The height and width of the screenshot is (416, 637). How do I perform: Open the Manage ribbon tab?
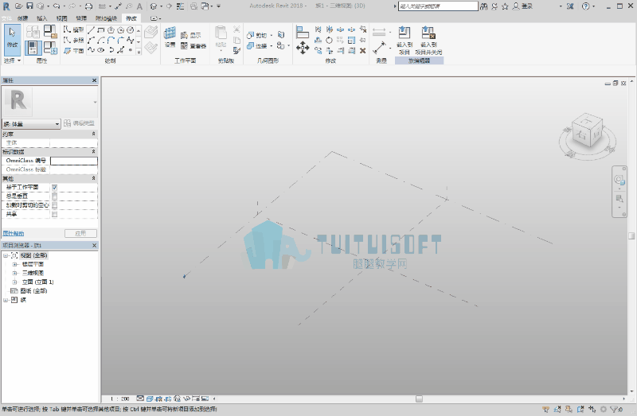81,18
